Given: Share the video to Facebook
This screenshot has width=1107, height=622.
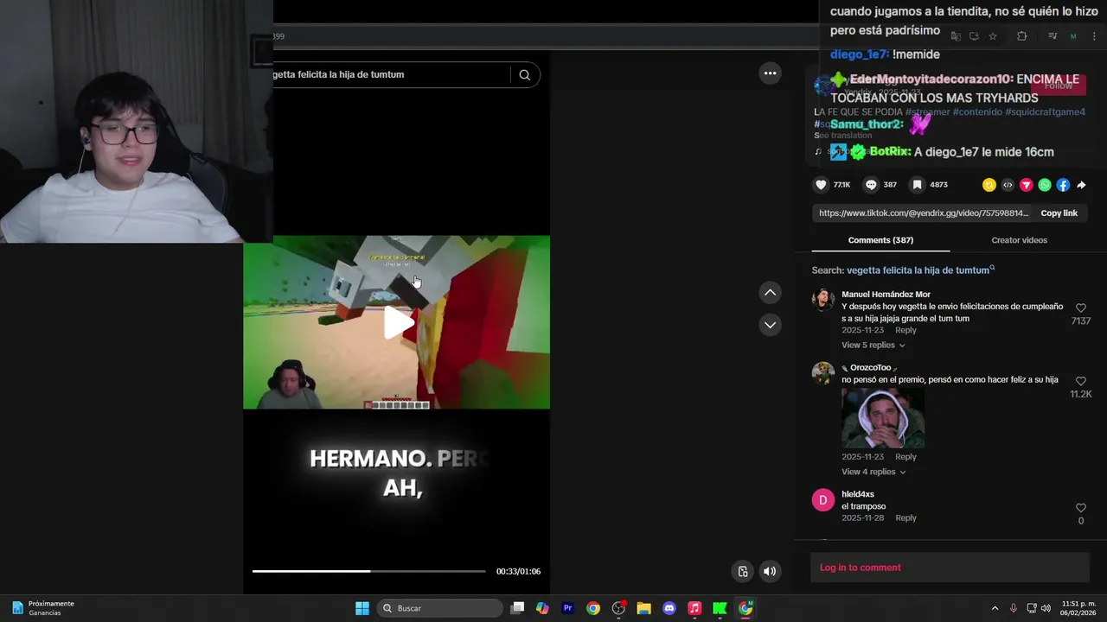Looking at the screenshot, I should (1063, 185).
